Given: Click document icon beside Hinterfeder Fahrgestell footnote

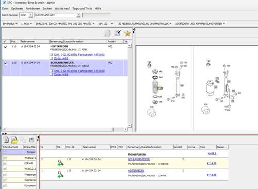Looking at the screenshot, I should [x=51, y=55].
